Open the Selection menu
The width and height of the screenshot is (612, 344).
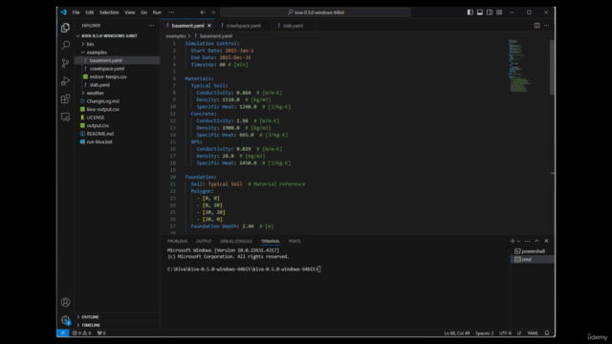(109, 12)
